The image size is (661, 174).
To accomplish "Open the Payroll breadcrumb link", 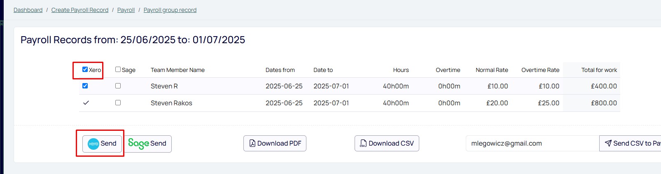I will click(126, 10).
